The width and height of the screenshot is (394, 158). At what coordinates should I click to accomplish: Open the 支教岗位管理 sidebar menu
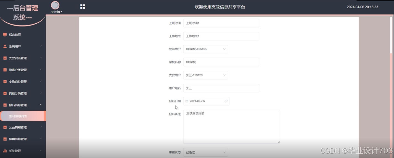point(23,82)
